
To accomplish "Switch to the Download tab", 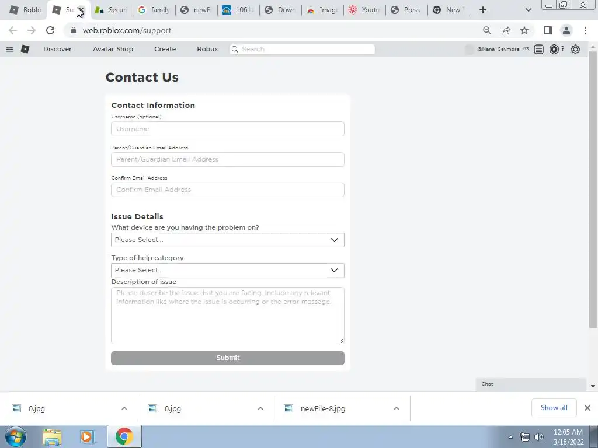I will click(x=280, y=10).
